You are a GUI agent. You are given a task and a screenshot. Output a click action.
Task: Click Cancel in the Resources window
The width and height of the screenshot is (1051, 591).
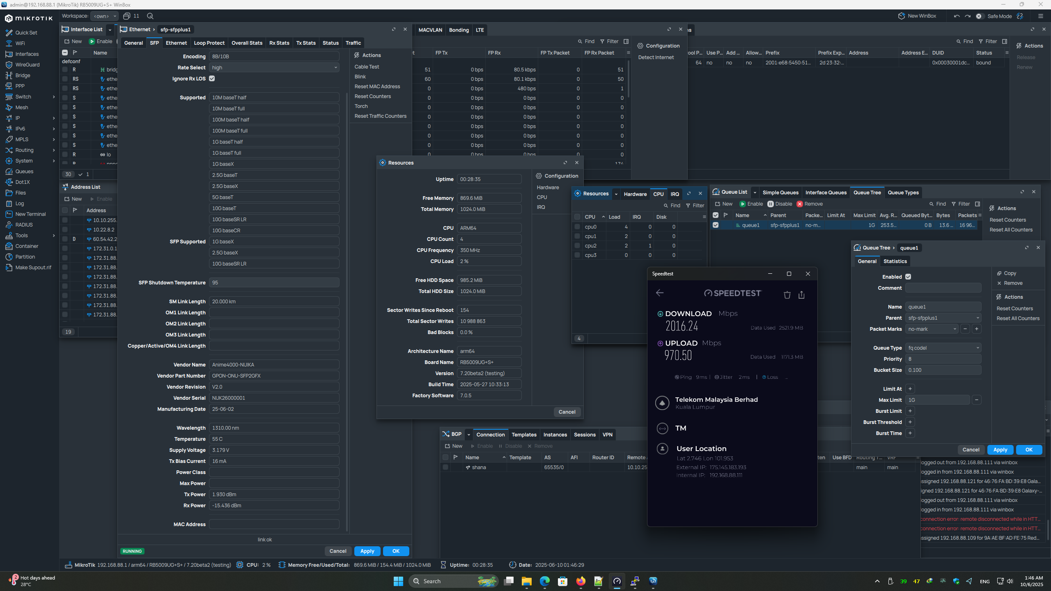pyautogui.click(x=567, y=412)
